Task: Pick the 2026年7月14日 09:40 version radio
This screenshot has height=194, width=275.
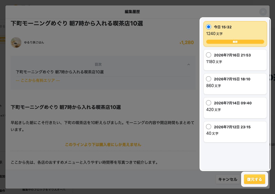Action: (209, 103)
